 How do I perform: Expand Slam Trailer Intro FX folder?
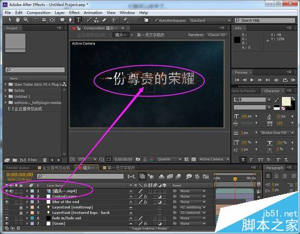tap(6, 85)
